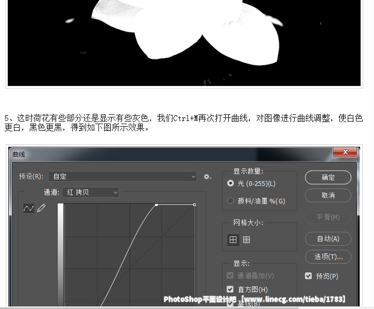
Task: Click the top-right curve endpoint
Action: 194,205
